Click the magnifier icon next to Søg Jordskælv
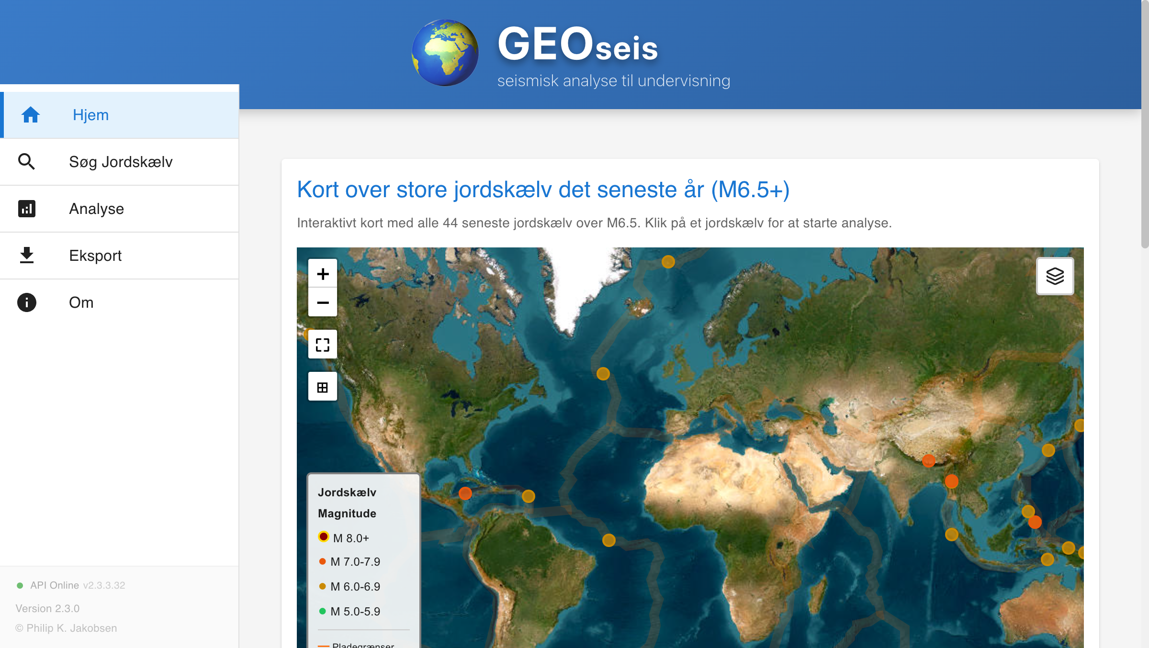 27,161
